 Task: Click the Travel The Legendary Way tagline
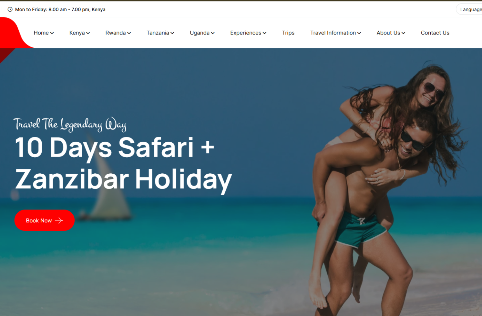70,124
